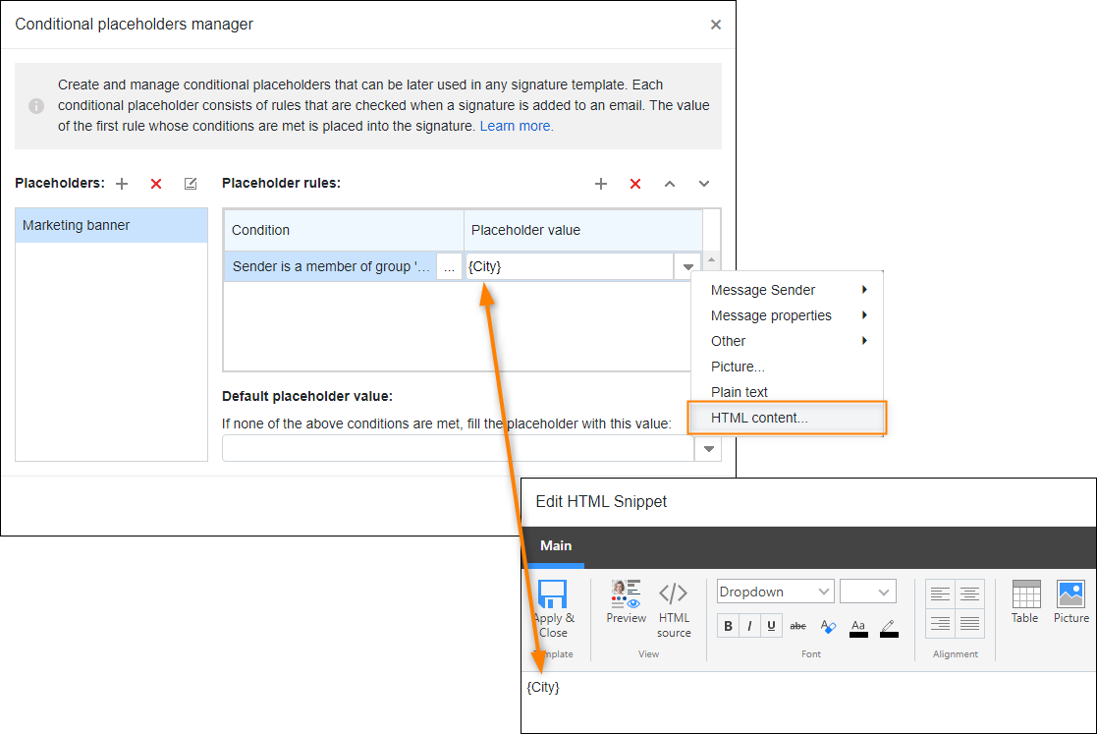Image resolution: width=1097 pixels, height=734 pixels.
Task: Move placeholder rule up
Action: tap(670, 184)
